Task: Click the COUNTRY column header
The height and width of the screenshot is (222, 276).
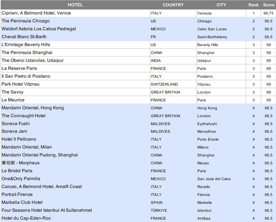Action: coord(173,5)
